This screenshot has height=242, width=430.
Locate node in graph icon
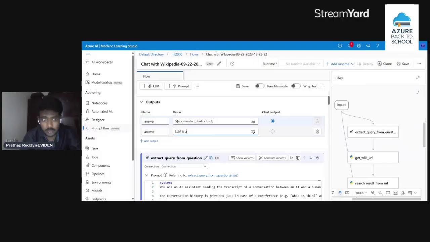tap(317, 158)
